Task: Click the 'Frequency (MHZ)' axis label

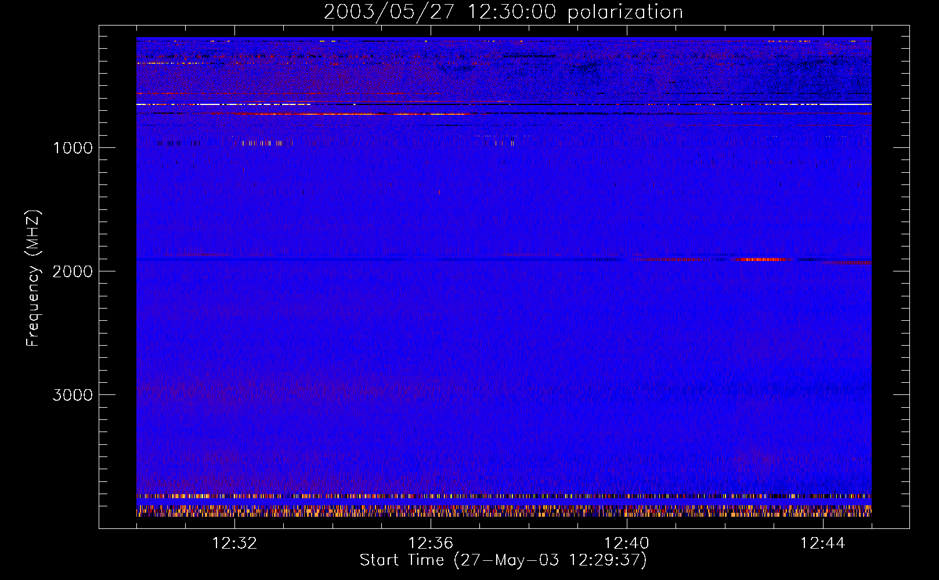Action: (x=33, y=278)
